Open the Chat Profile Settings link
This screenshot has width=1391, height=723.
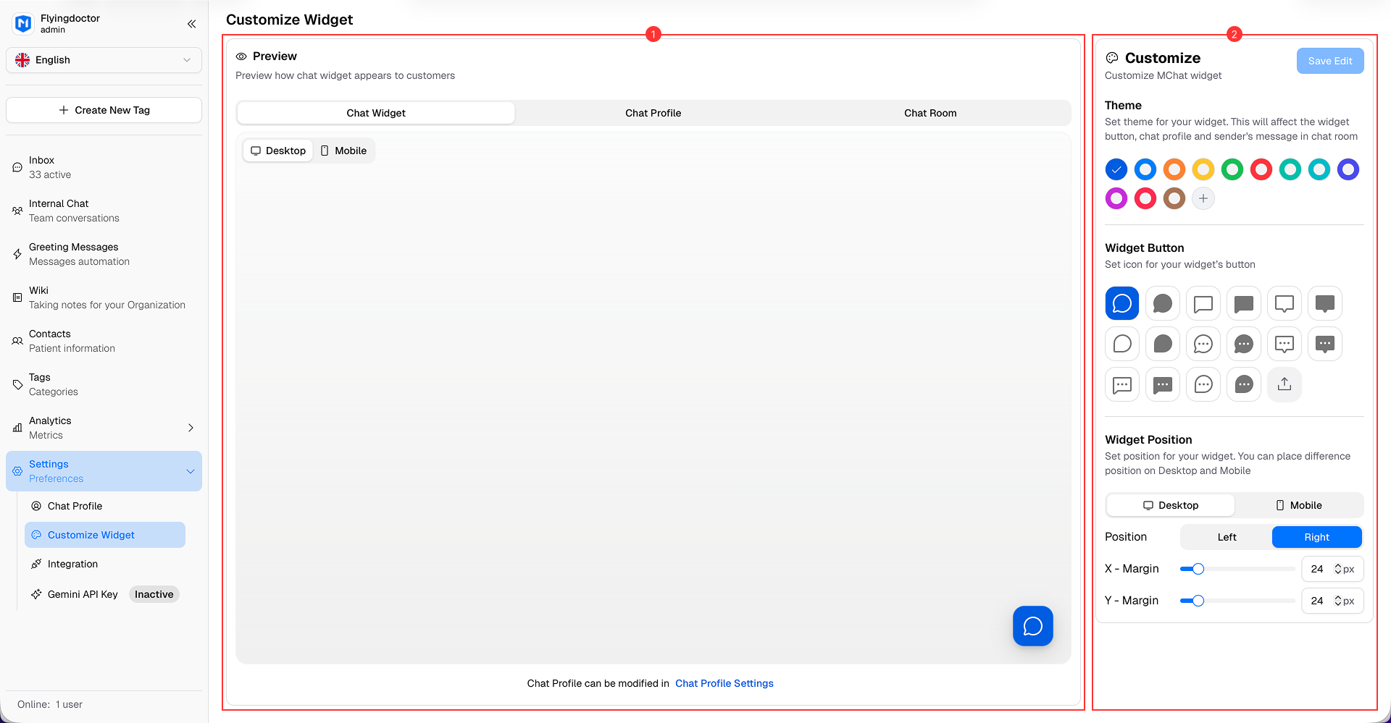[724, 683]
